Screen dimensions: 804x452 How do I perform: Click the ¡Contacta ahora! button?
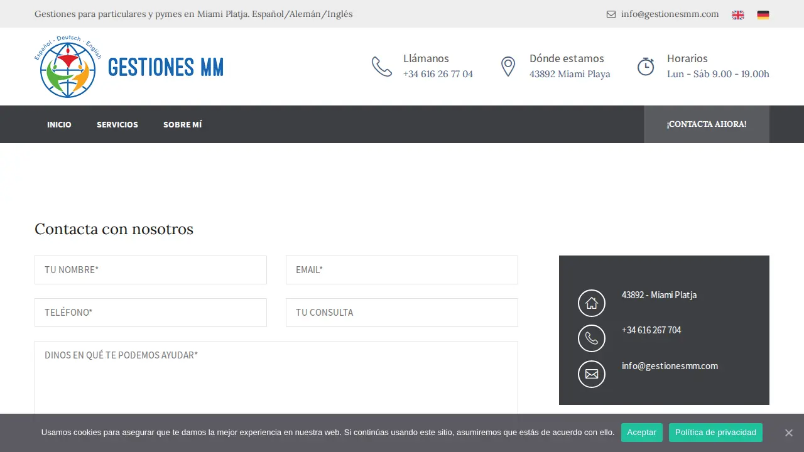[707, 124]
